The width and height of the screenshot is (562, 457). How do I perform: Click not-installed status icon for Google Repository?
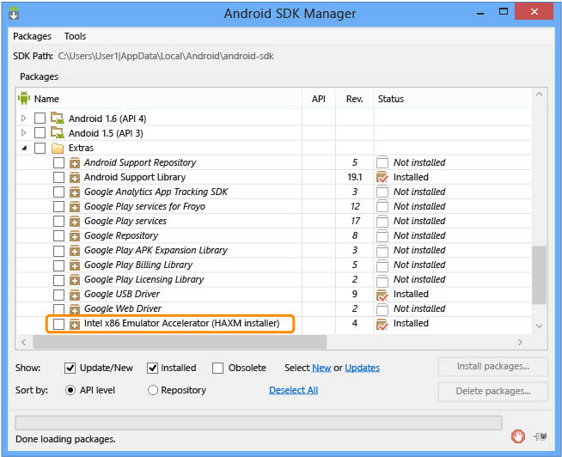382,236
